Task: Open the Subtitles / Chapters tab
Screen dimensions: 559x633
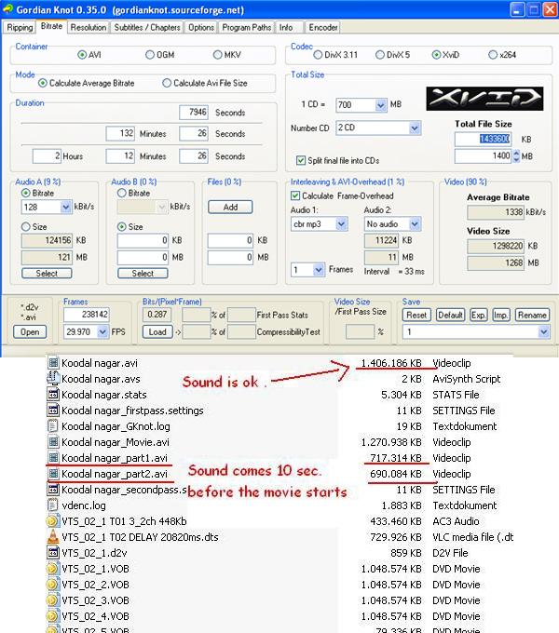Action: (x=147, y=27)
